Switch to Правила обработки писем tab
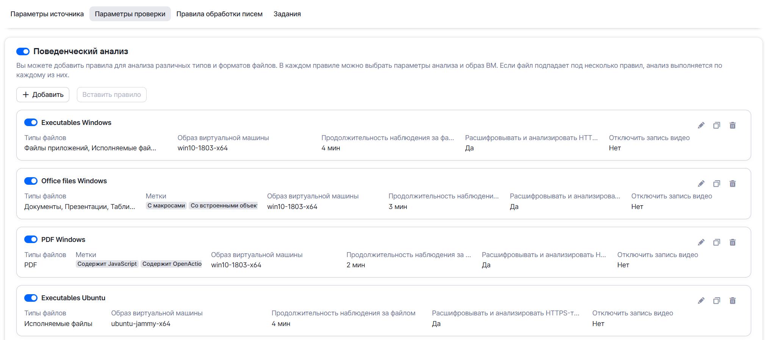 (219, 14)
